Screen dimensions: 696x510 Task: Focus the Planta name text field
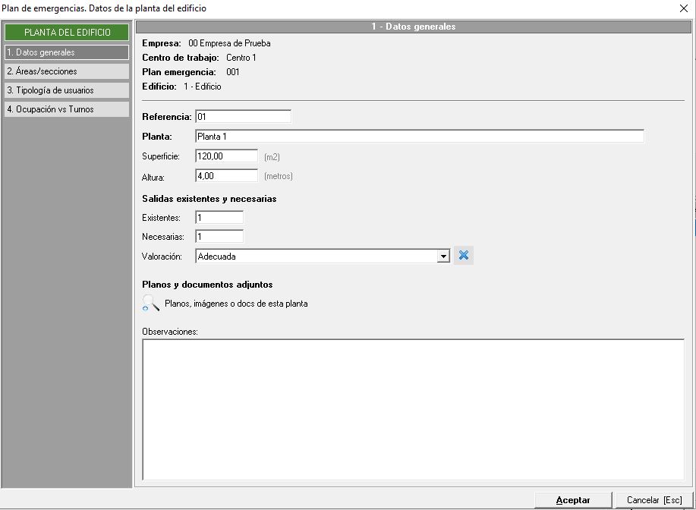click(x=419, y=137)
